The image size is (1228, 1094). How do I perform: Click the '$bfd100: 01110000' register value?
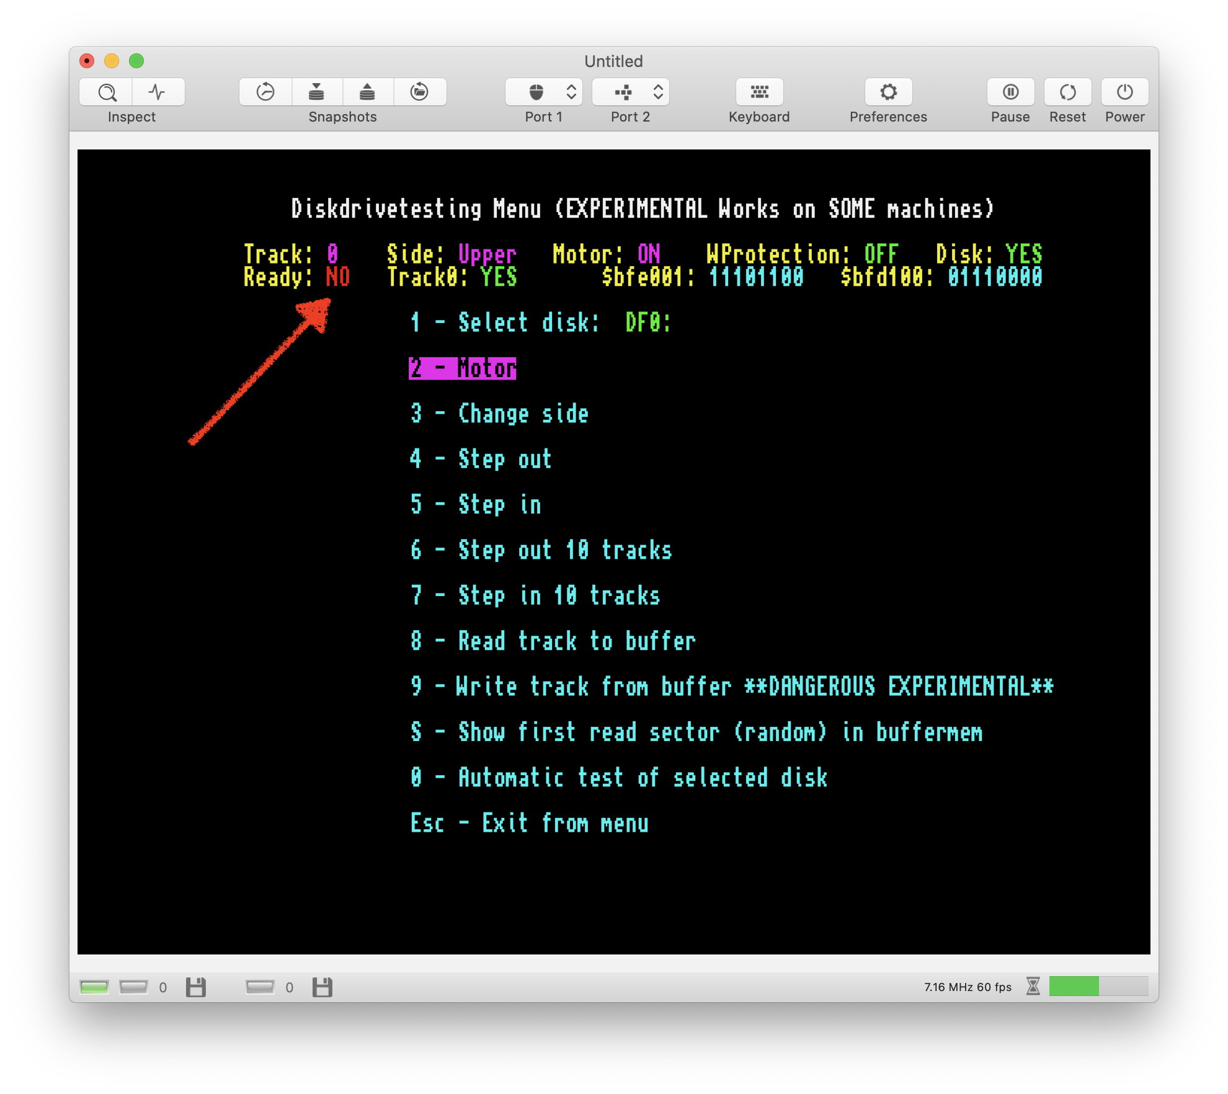941,277
